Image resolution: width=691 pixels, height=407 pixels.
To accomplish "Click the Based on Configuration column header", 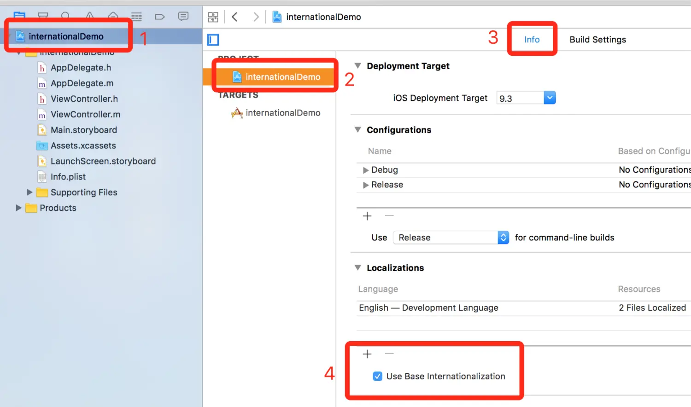I will 654,151.
